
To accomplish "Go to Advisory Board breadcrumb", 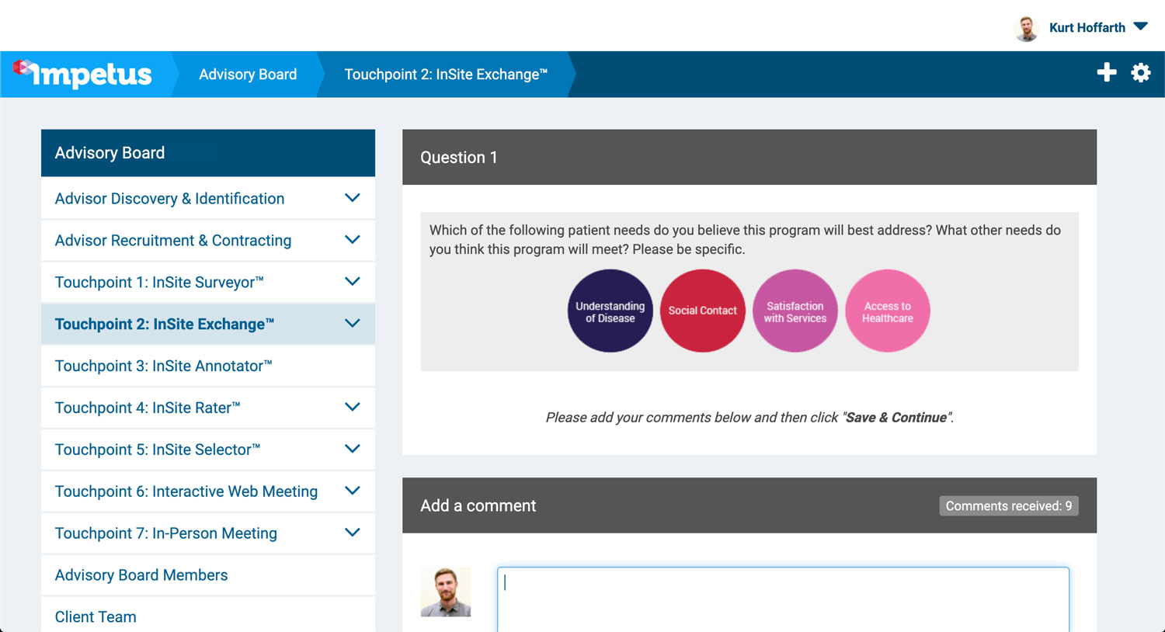I will [248, 75].
